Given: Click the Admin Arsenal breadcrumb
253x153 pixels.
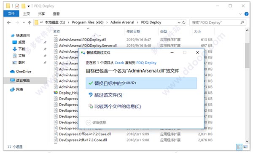Looking at the screenshot, I should coord(122,22).
